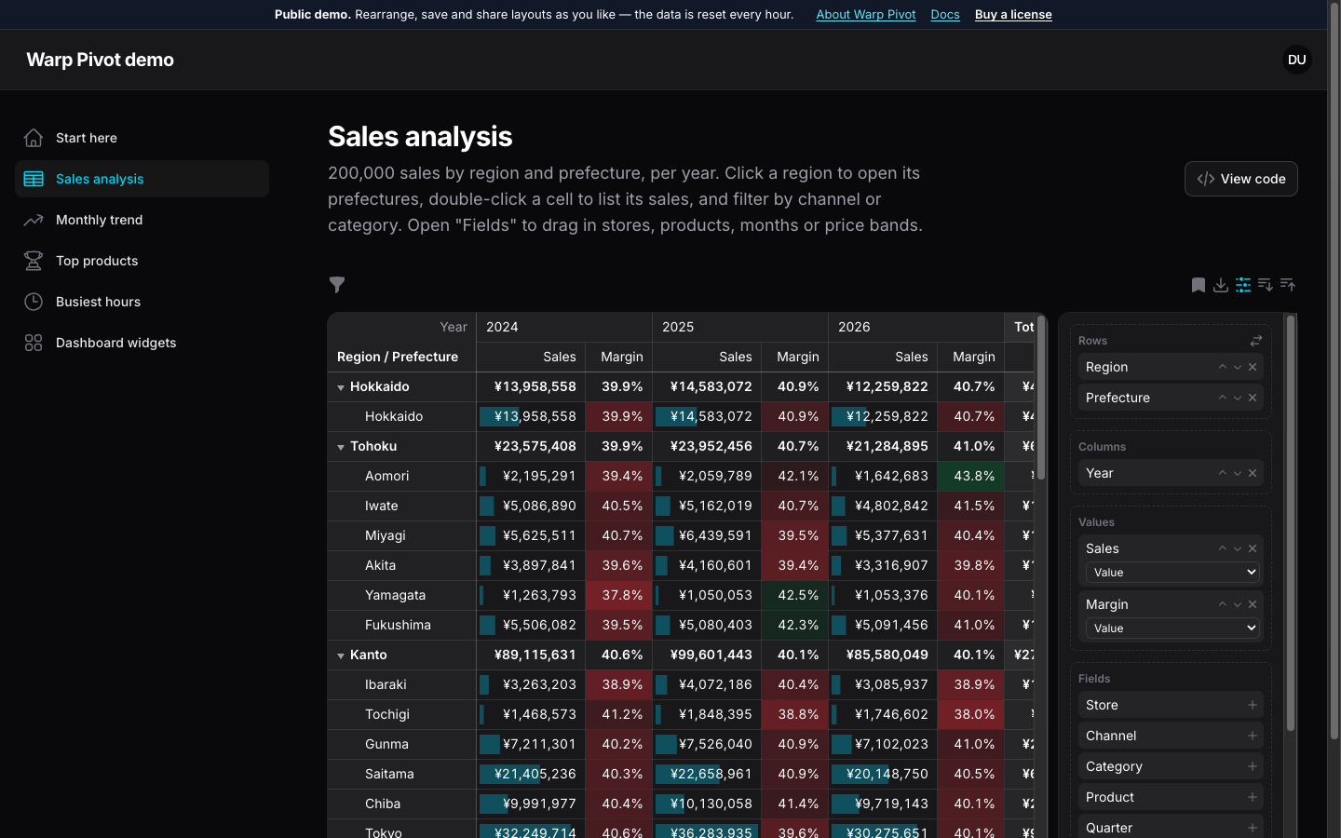Image resolution: width=1341 pixels, height=838 pixels.
Task: Open the Sales Value aggregation dropdown
Action: coord(1172,573)
